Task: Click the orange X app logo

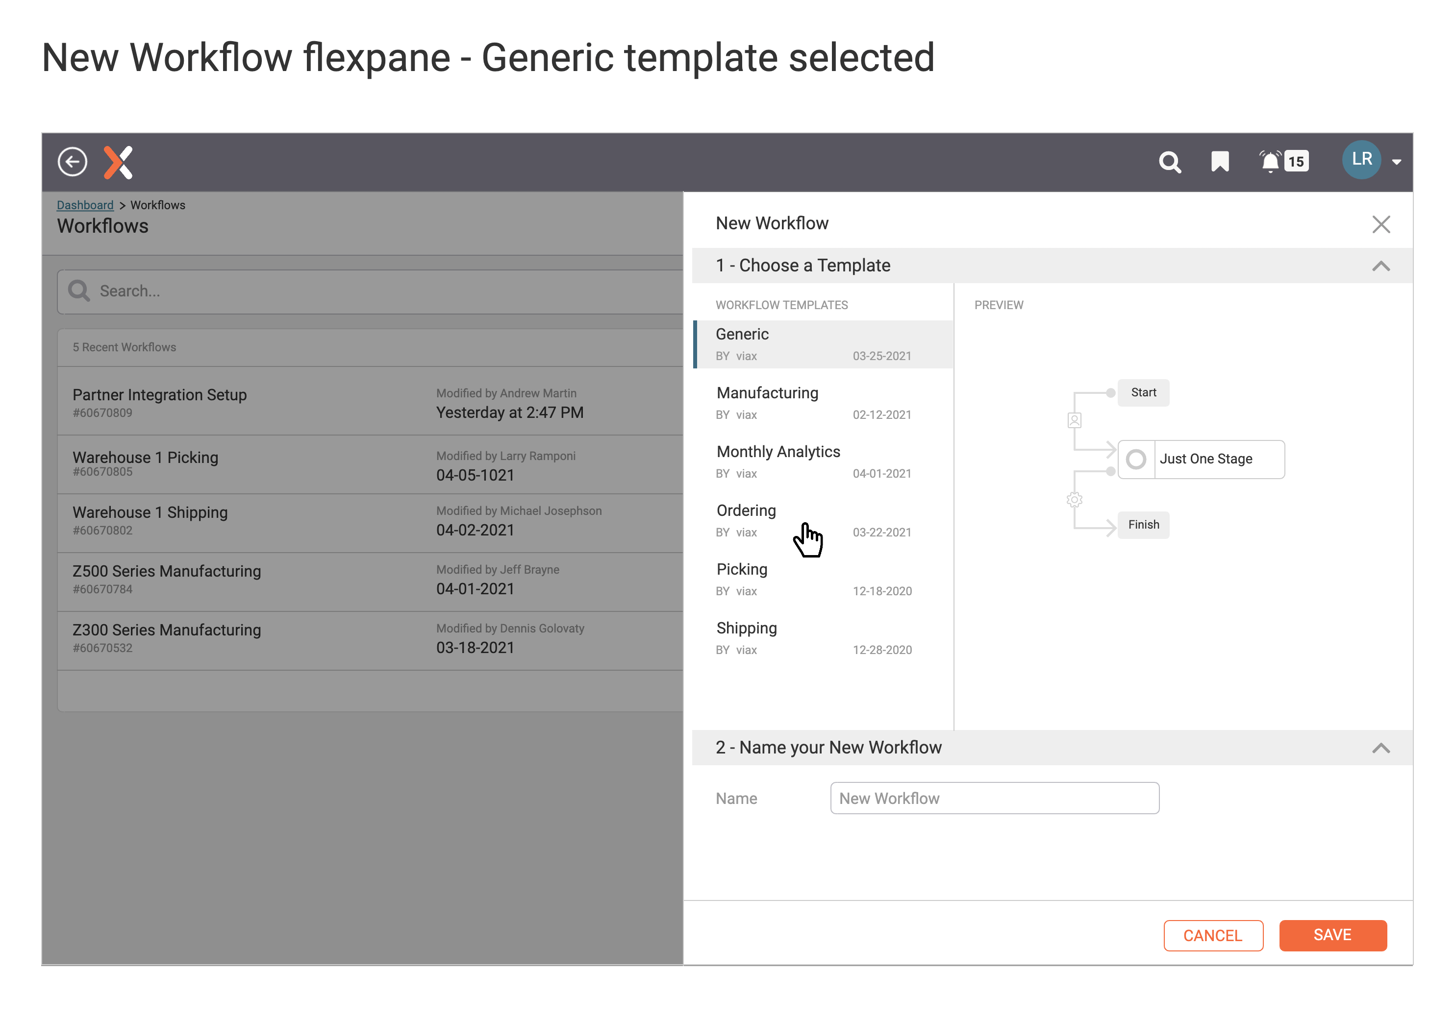Action: 119,162
